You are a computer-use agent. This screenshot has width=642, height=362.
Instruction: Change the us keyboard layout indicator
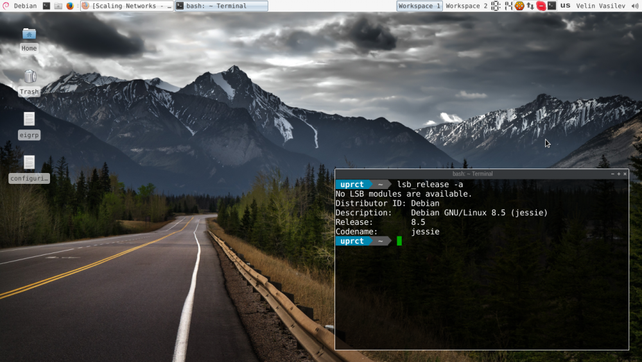[566, 6]
